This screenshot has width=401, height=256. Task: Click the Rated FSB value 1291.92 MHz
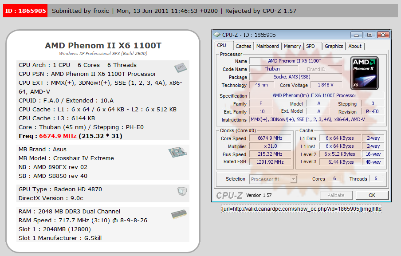tap(270, 162)
